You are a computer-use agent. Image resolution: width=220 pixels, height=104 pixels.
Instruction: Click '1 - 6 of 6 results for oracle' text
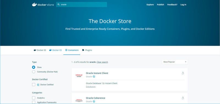tap(84, 62)
